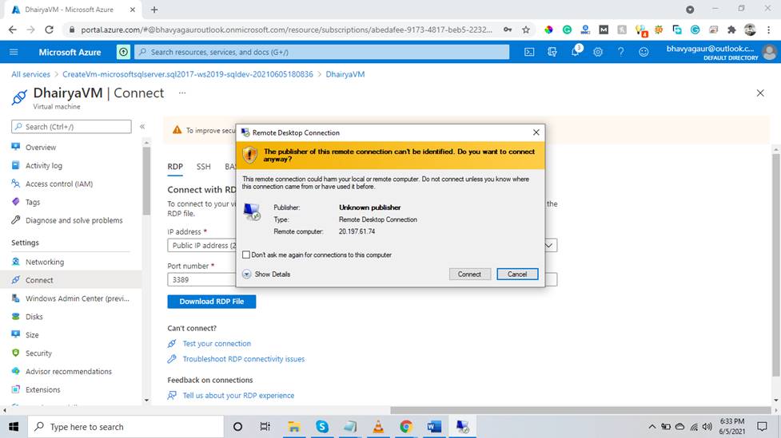Click the sidebar Search (Ctrl+/) field

tap(71, 127)
